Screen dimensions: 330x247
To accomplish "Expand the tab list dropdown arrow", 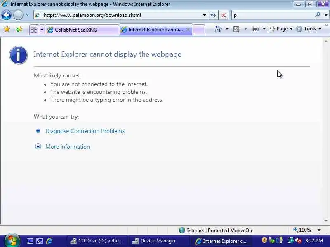I will coord(42,30).
